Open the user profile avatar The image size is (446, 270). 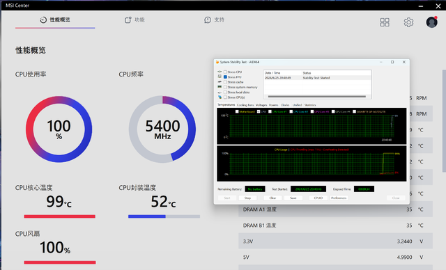(431, 22)
